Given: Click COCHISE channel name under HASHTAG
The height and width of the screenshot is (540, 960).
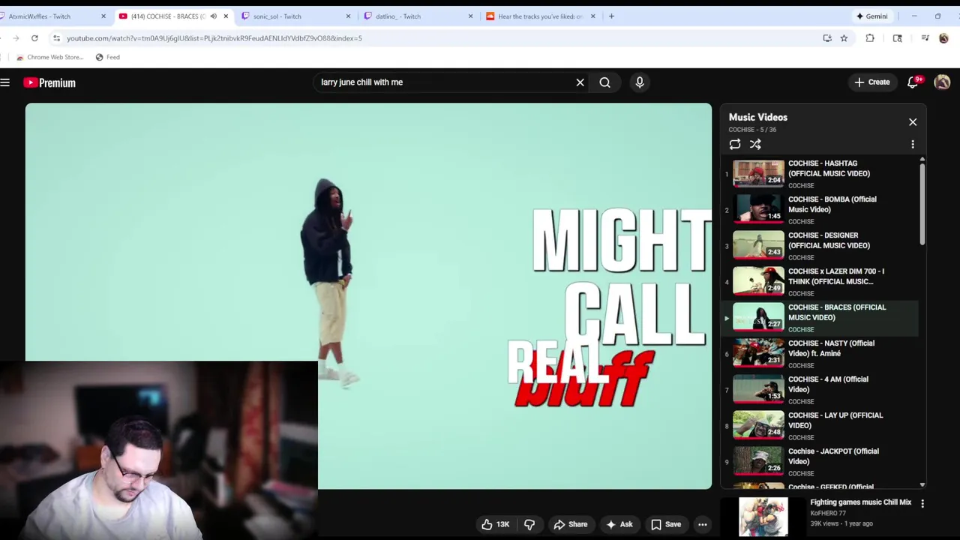Looking at the screenshot, I should point(801,185).
